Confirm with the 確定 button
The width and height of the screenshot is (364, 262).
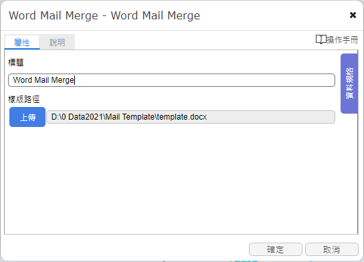point(276,249)
